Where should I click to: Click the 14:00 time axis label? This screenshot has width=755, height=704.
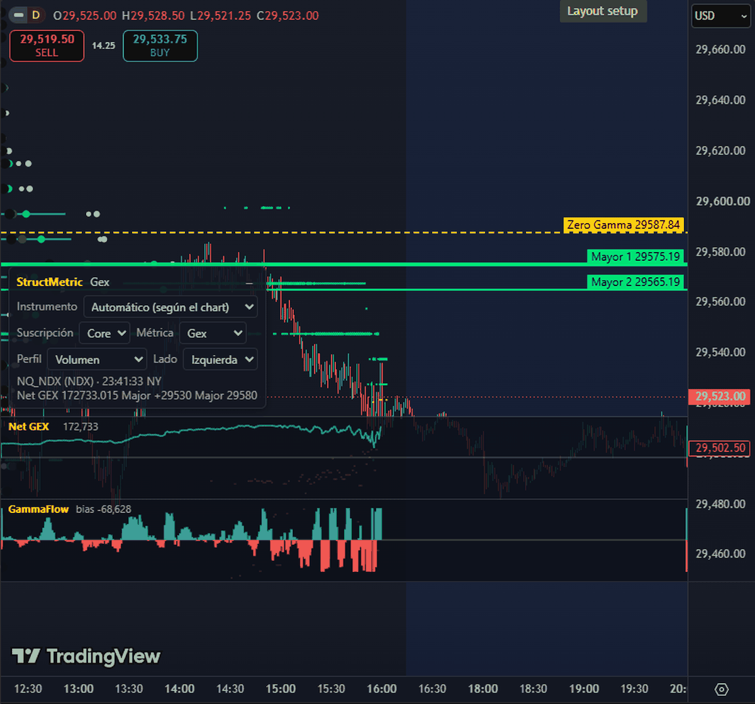pos(179,689)
